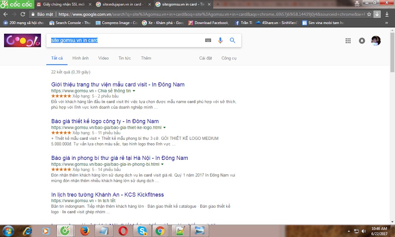Open the Windows Start button
Image resolution: width=395 pixels, height=237 pixels.
(8, 231)
